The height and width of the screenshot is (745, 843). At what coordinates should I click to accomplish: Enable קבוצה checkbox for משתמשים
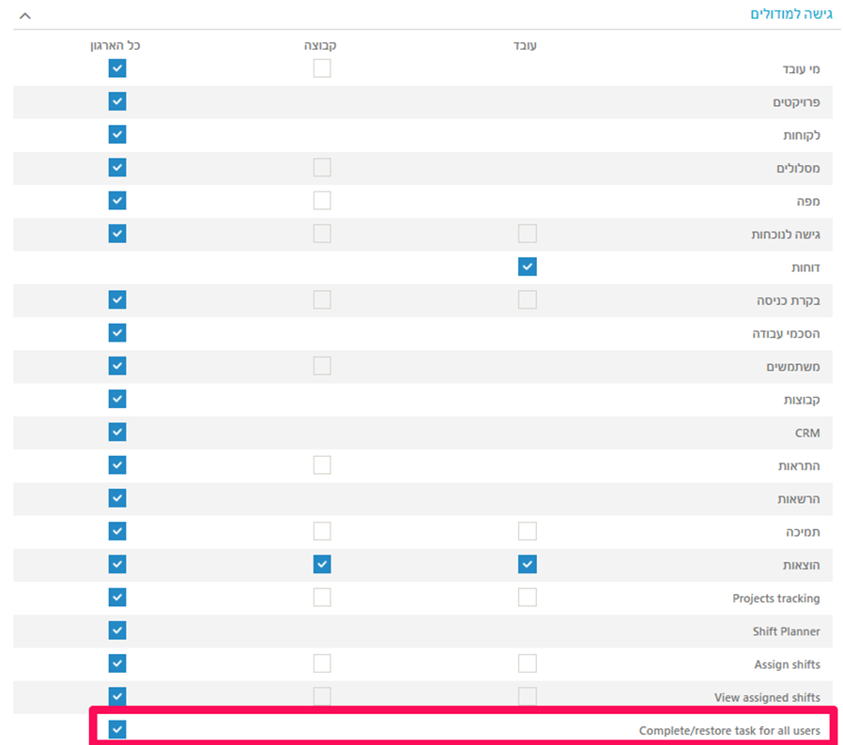point(322,366)
